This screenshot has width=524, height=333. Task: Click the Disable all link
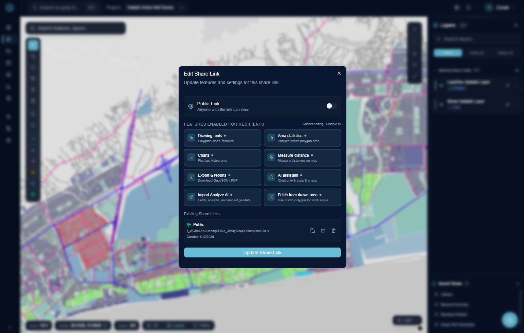tap(334, 124)
